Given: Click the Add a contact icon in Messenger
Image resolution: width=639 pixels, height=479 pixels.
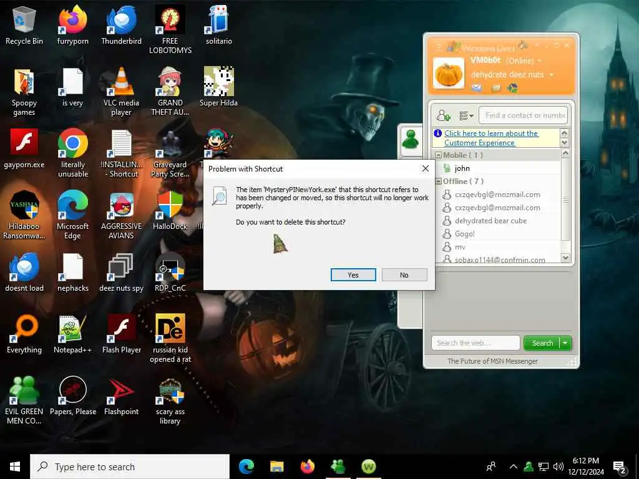Looking at the screenshot, I should click(x=443, y=116).
